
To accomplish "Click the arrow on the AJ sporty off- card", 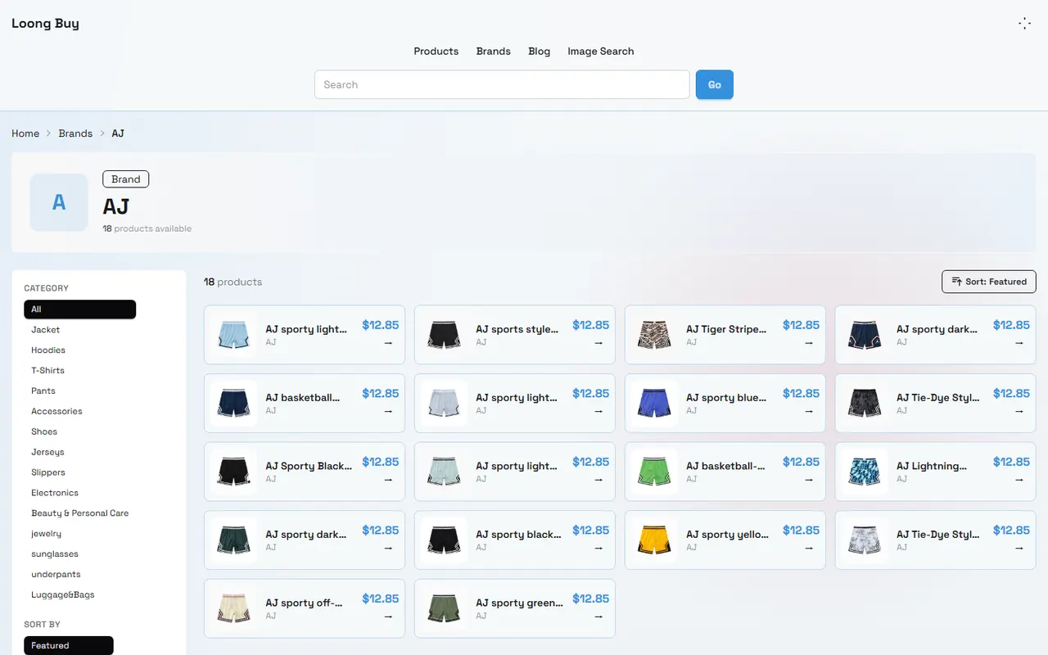I will click(388, 617).
